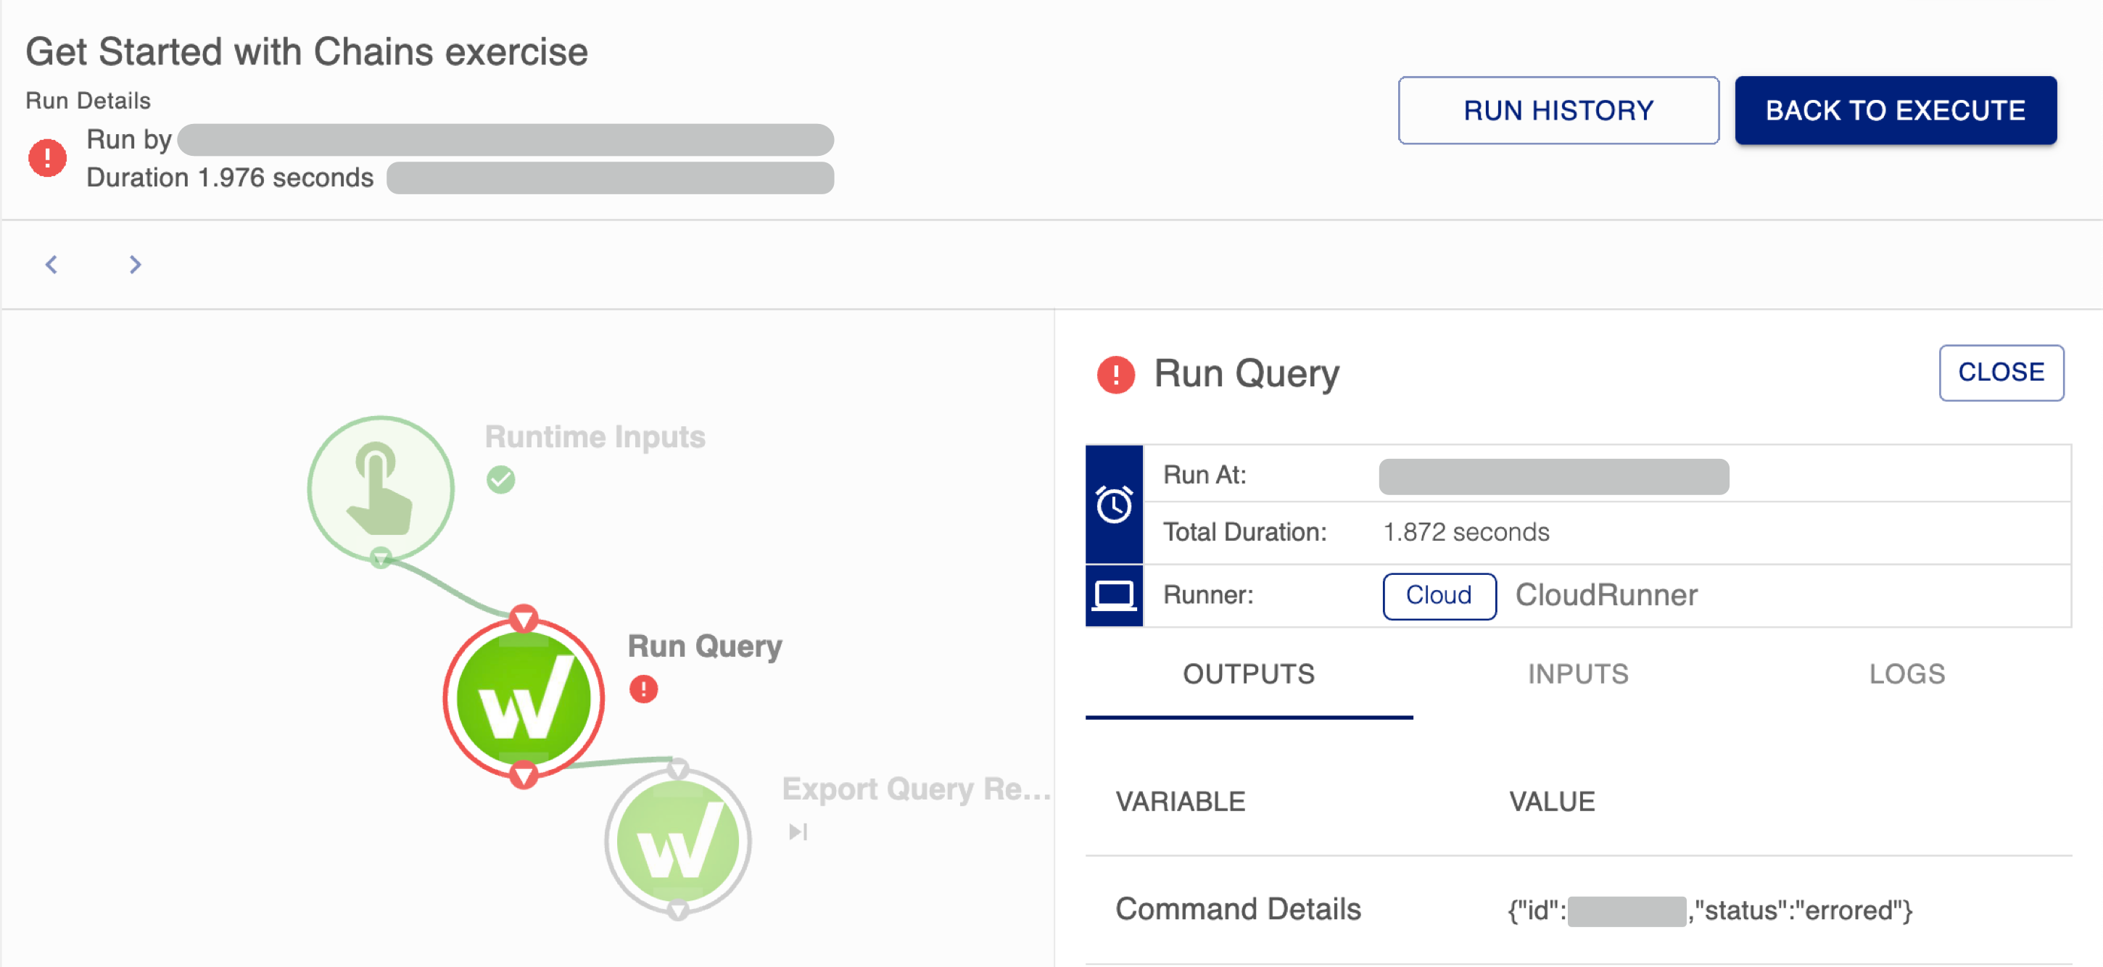Screen dimensions: 2103x967
Task: Click the step-forward icon near Export Query node
Action: click(798, 831)
